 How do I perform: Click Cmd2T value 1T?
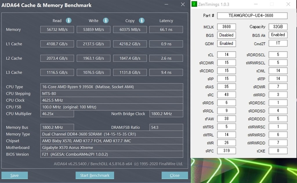point(278,43)
